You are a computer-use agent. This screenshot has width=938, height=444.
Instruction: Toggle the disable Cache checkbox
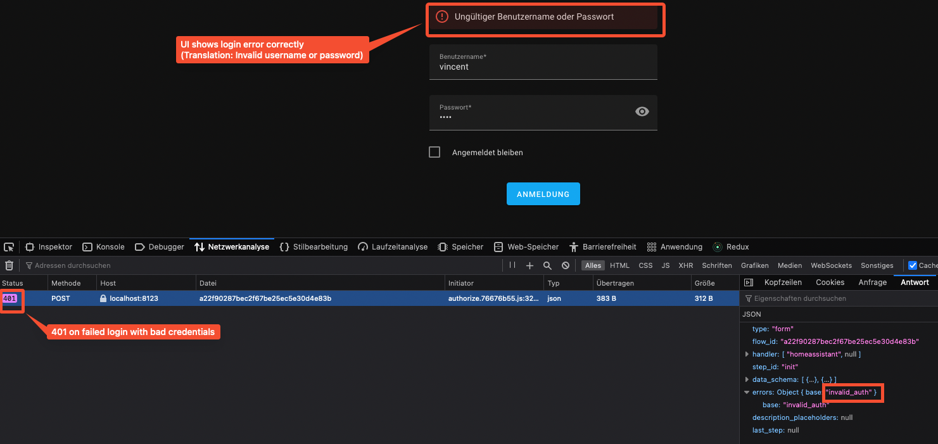pos(913,265)
